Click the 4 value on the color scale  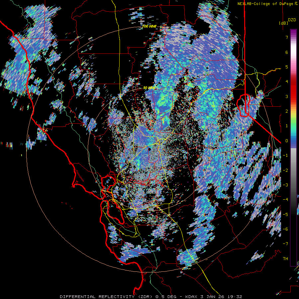(287, 82)
